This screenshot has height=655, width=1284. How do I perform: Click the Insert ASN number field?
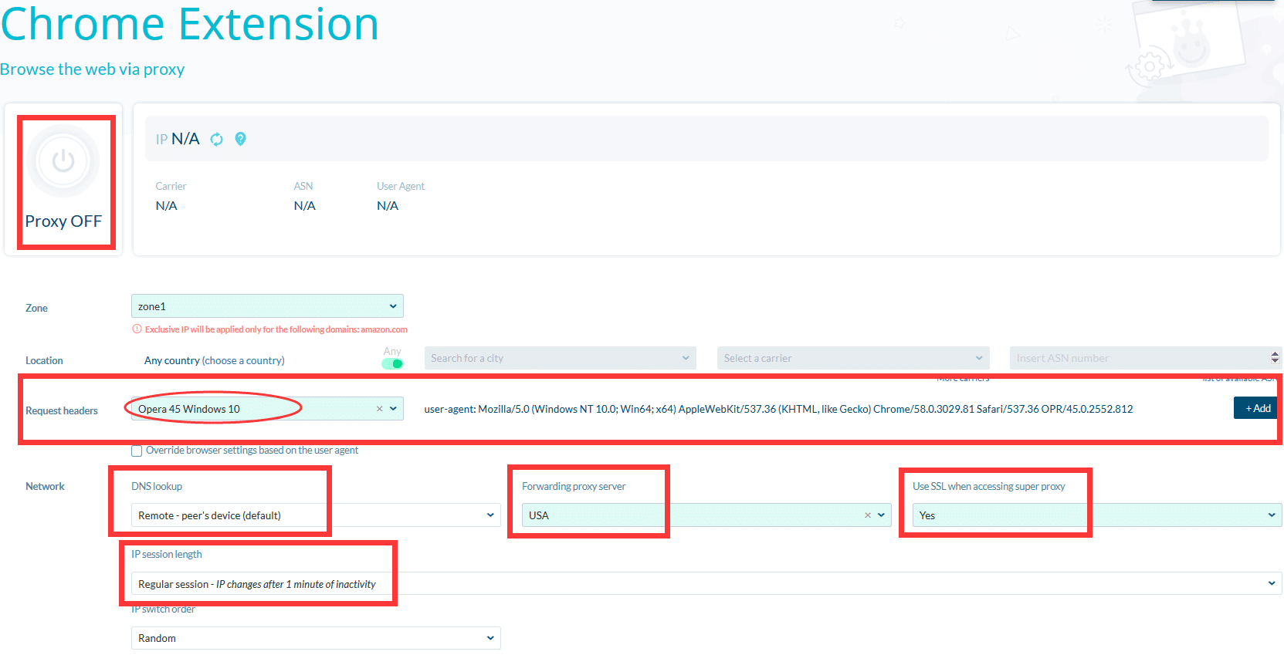(1138, 358)
